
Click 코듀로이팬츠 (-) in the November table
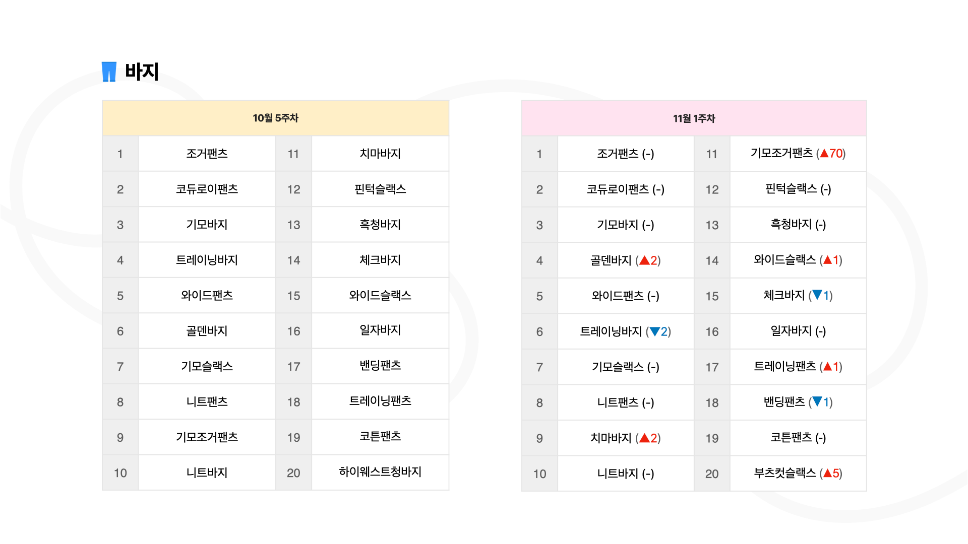(x=625, y=189)
